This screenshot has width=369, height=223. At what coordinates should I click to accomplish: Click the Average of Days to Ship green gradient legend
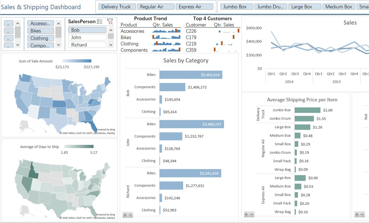click(x=79, y=146)
